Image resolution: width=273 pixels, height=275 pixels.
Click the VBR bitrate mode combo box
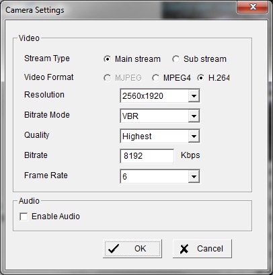point(160,116)
